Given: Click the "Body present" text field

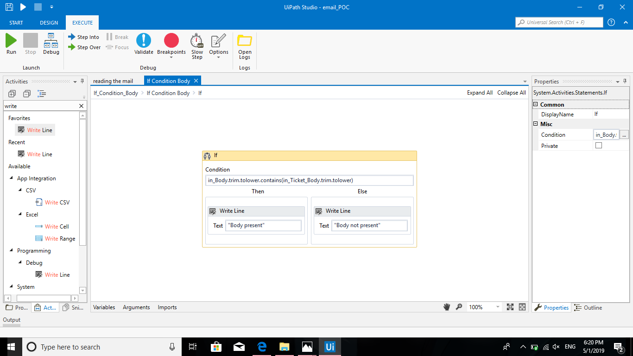Looking at the screenshot, I should 263,225.
